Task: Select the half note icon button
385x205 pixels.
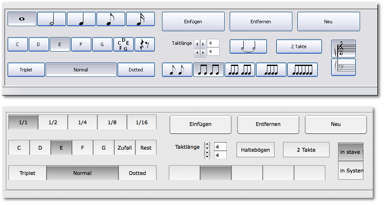Action: (52, 19)
